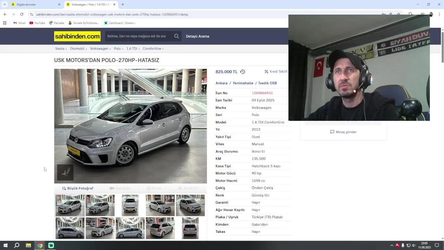Open the Haritalar bookmark

pyautogui.click(x=57, y=23)
